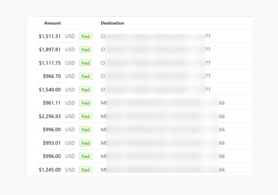Open the $1,111.75 payout entry
Image resolution: width=278 pixels, height=195 pixels.
50,63
